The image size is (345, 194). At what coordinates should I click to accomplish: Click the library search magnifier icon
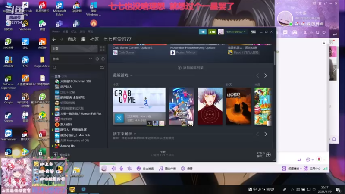55,68
